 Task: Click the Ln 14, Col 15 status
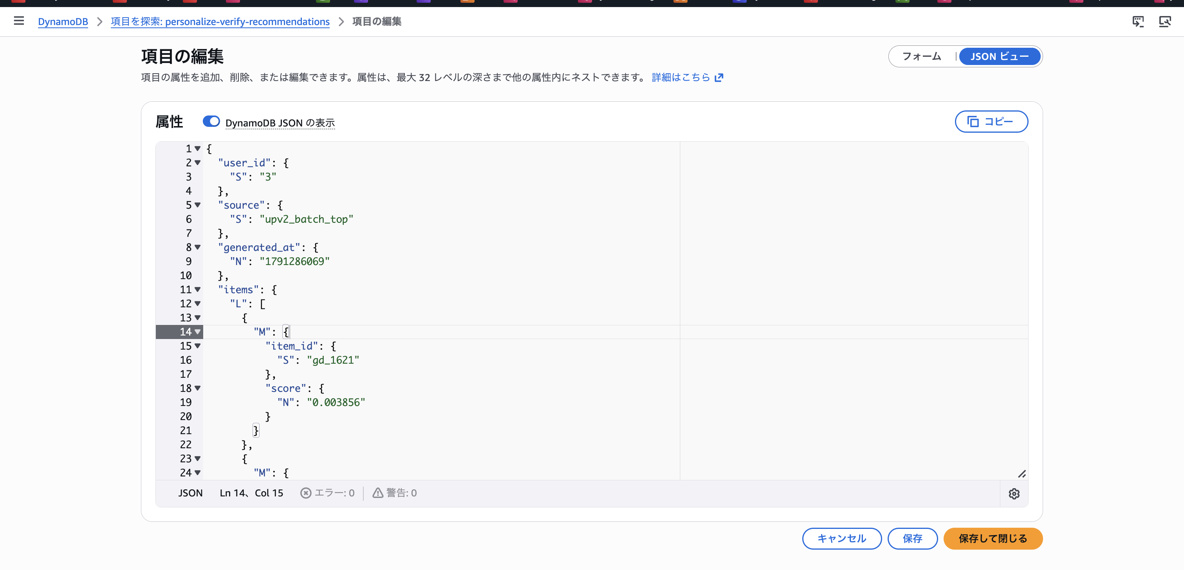click(x=251, y=493)
